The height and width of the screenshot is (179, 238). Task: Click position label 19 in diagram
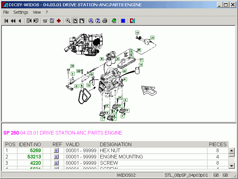tap(131, 55)
